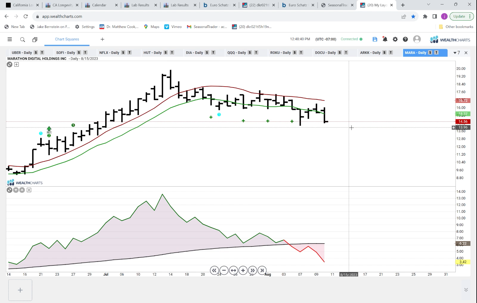Open the user profile avatar

417,39
